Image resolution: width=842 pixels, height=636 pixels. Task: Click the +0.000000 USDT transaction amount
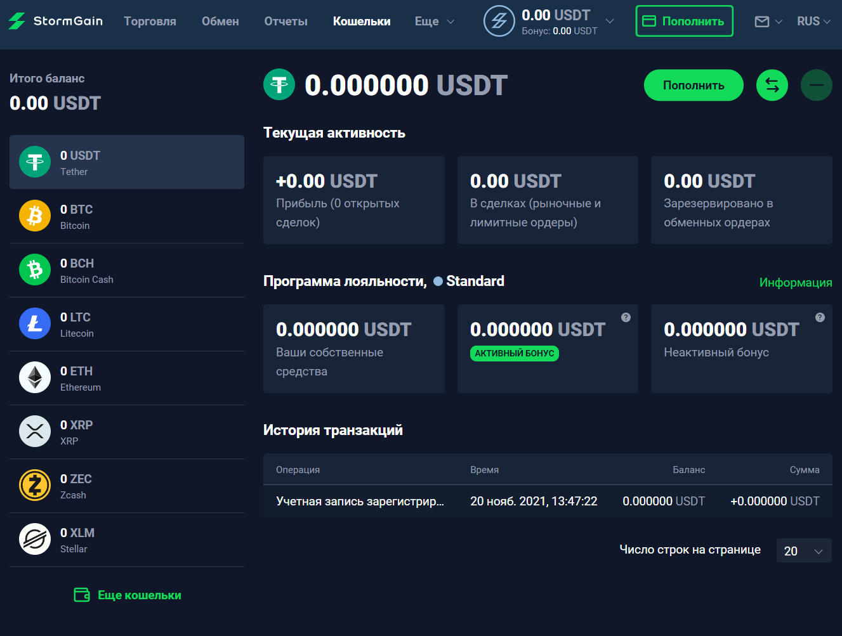775,501
